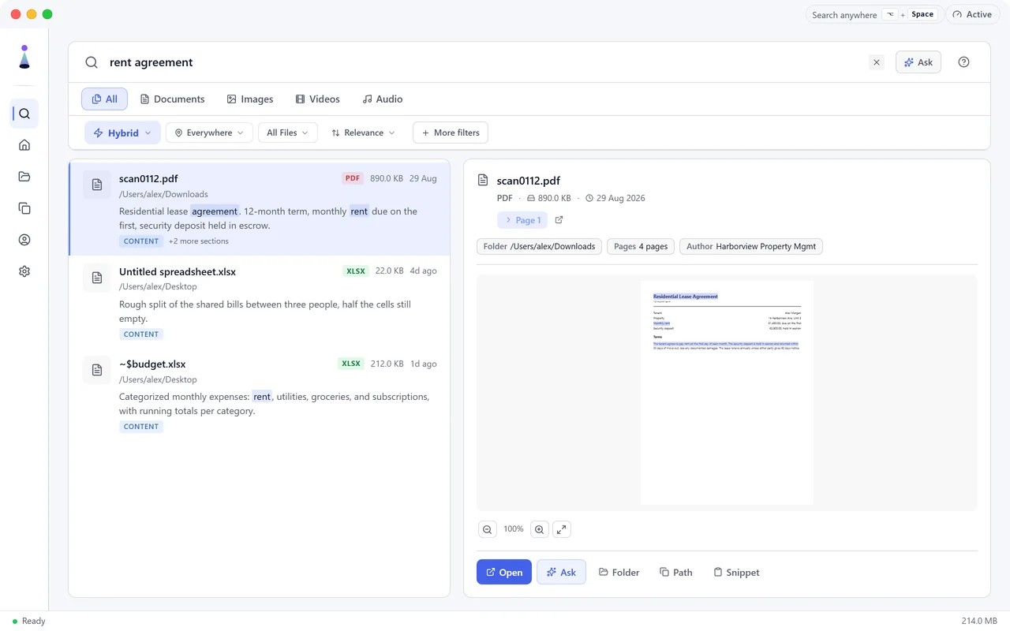
Task: Select the Untitled spreadsheet.xlsx result
Action: pyautogui.click(x=260, y=302)
